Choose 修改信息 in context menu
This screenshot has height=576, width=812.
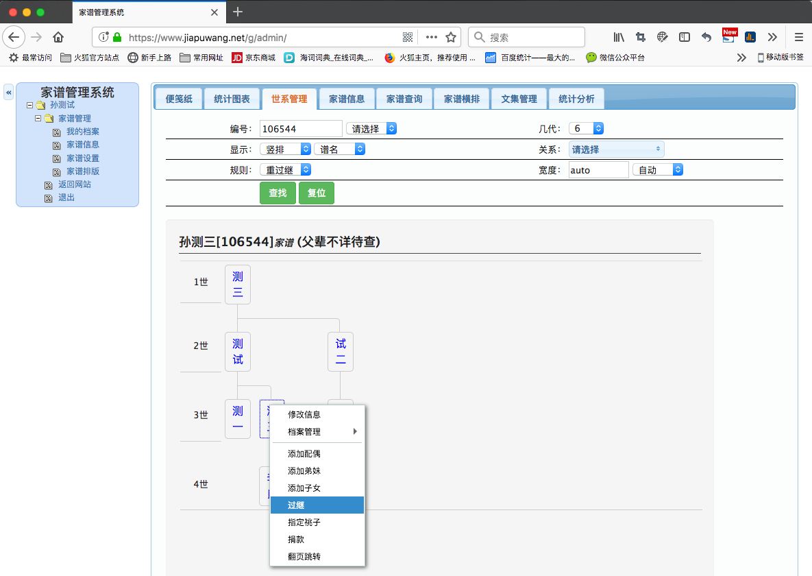[x=317, y=414]
